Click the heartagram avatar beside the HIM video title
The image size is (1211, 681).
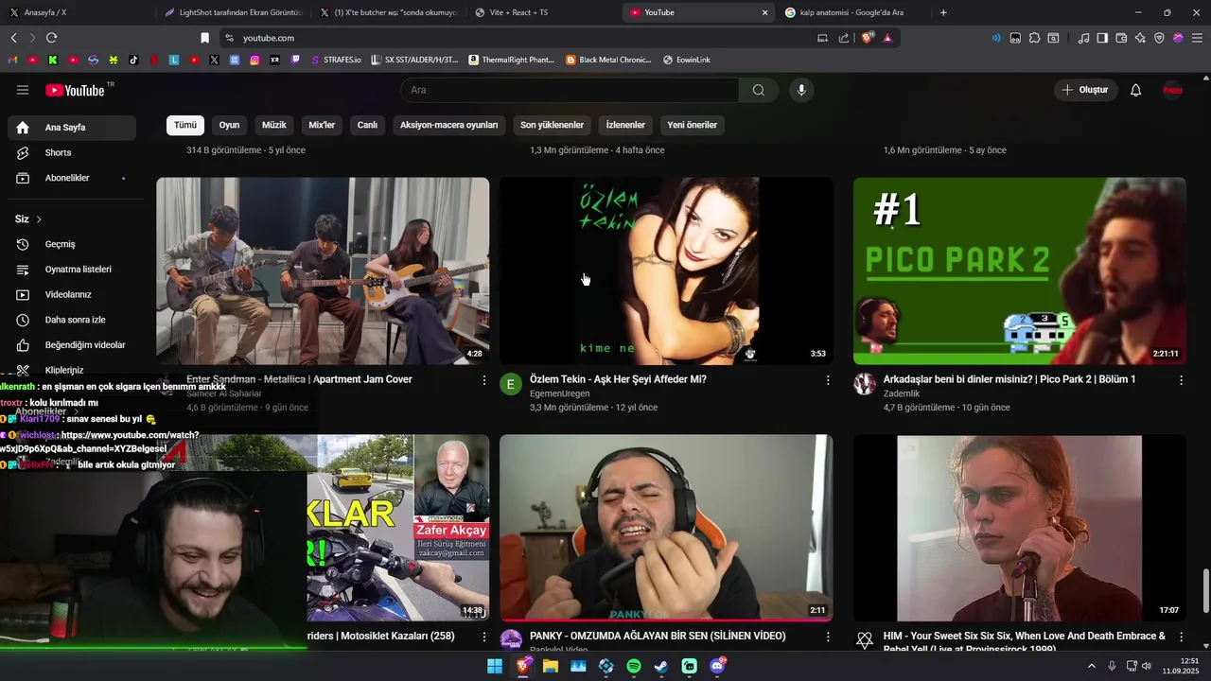click(865, 641)
